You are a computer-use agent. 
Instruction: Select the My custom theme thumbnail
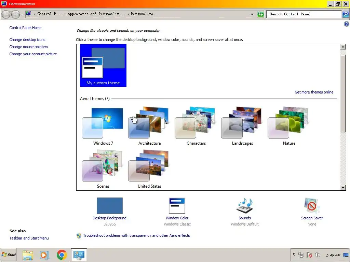(103, 65)
